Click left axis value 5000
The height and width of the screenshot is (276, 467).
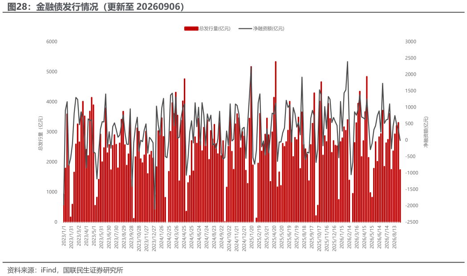point(52,72)
